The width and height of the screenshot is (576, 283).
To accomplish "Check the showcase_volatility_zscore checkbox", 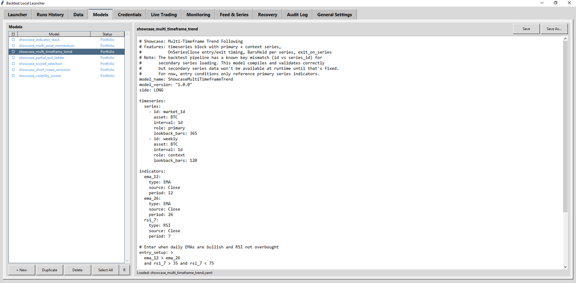I will click(x=13, y=76).
